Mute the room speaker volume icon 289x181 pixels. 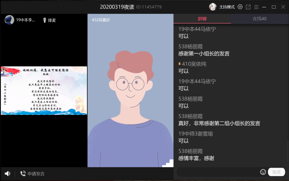(7, 174)
